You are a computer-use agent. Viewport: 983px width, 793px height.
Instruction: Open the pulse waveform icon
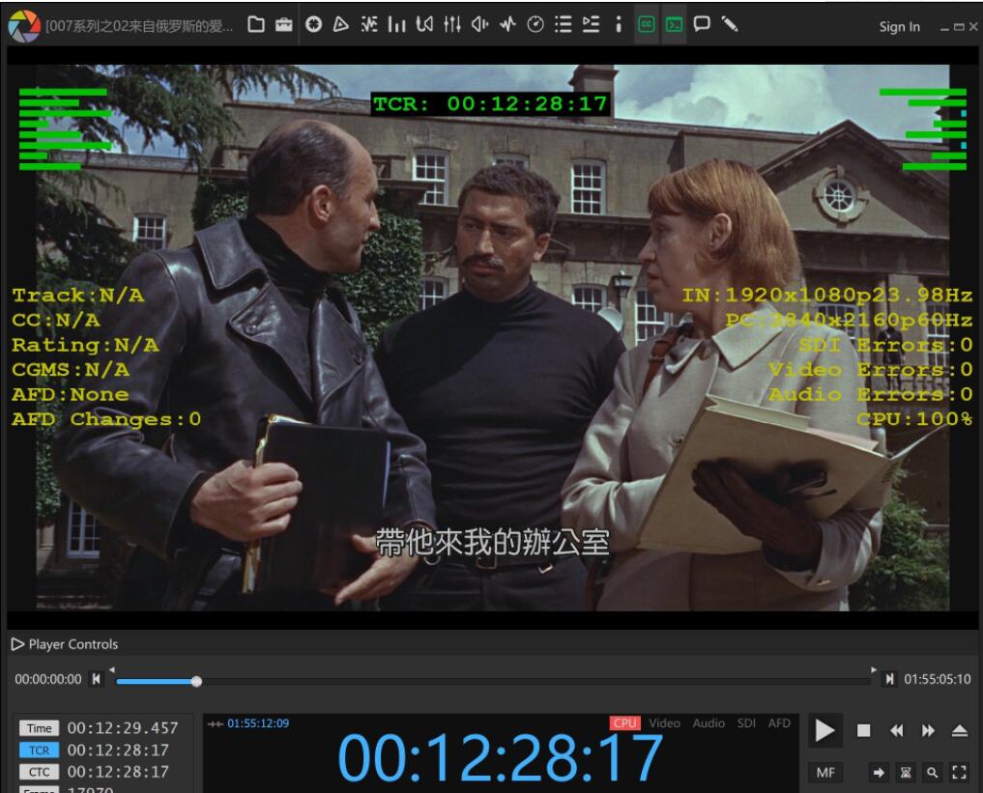point(507,24)
